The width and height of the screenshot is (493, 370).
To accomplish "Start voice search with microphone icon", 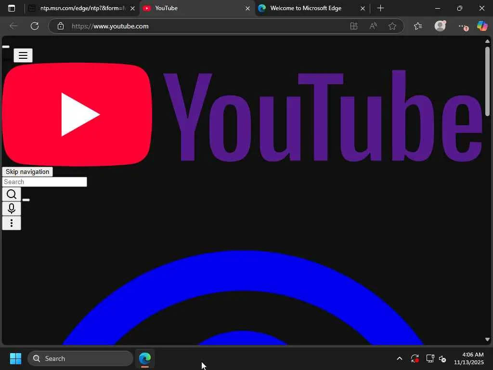I will 12,209.
